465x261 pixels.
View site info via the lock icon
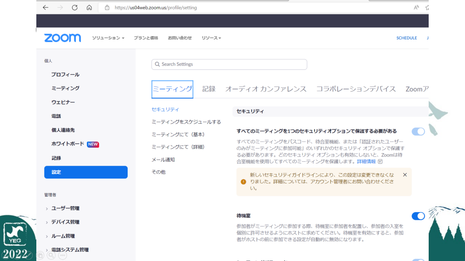[107, 8]
